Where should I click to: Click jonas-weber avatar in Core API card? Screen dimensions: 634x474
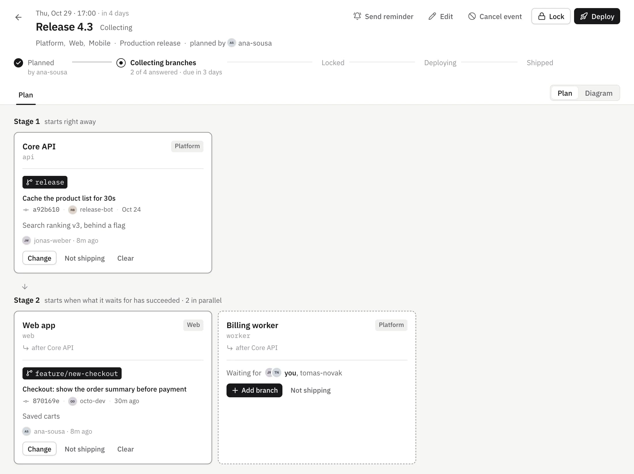pyautogui.click(x=27, y=240)
